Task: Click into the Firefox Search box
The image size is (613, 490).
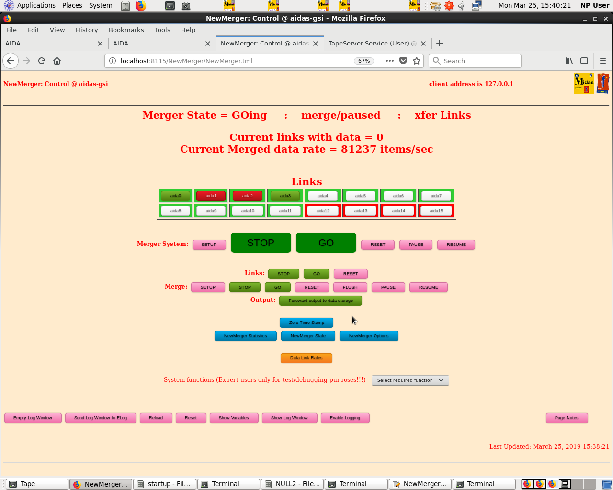Action: tap(475, 61)
